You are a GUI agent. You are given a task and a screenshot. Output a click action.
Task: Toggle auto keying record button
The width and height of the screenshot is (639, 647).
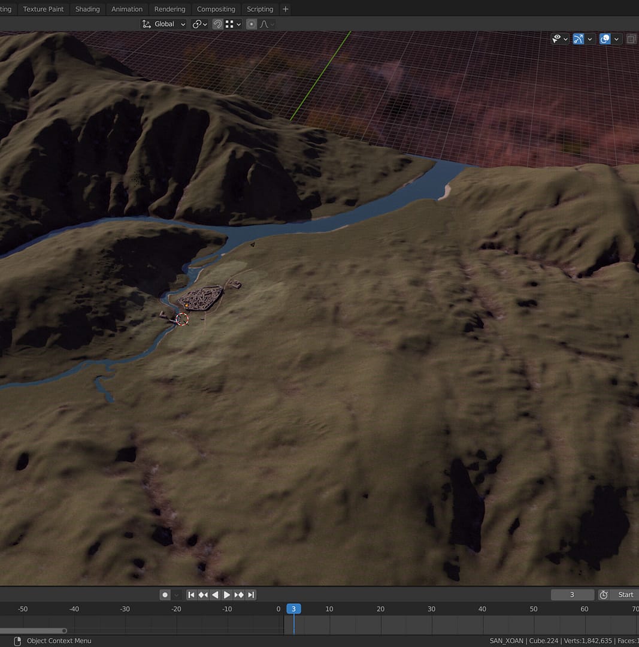165,595
